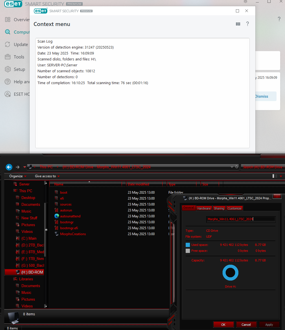Open (D:) 2TB_Backup drive in tree

tap(33, 245)
